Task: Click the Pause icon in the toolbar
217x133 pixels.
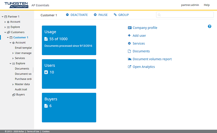Action: click(95, 15)
